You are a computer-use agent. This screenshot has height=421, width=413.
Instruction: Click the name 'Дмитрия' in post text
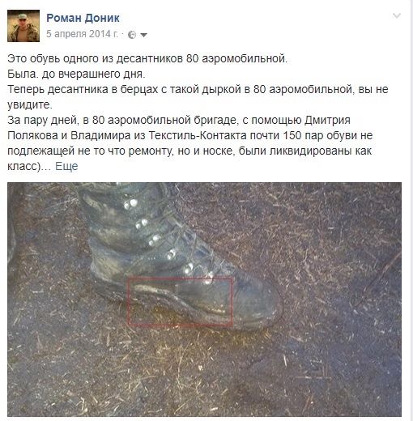click(x=327, y=121)
